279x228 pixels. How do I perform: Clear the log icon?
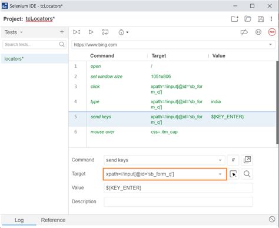click(x=272, y=219)
